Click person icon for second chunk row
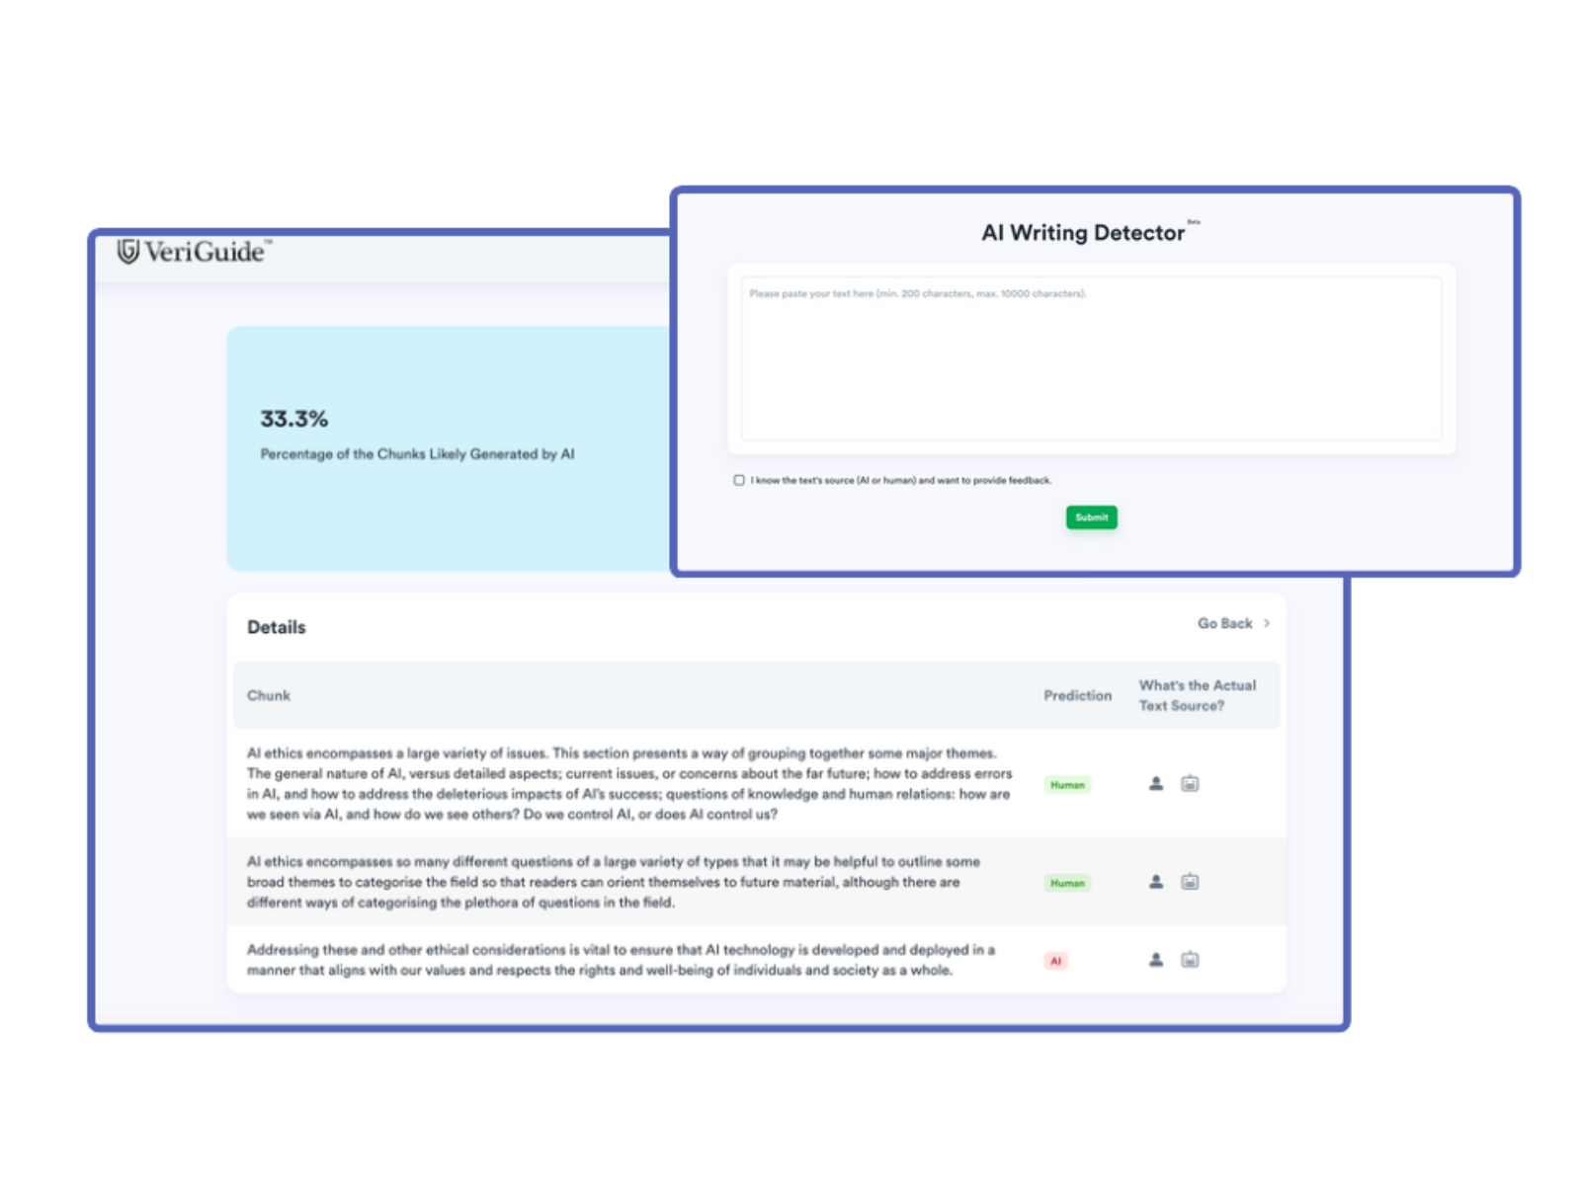1581x1185 pixels. tap(1155, 882)
